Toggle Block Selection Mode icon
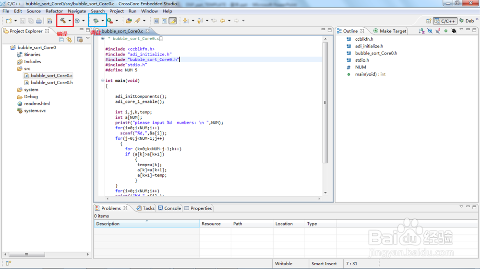The image size is (480, 269). (156, 21)
